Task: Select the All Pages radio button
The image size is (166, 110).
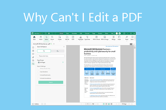Action: tap(39, 62)
